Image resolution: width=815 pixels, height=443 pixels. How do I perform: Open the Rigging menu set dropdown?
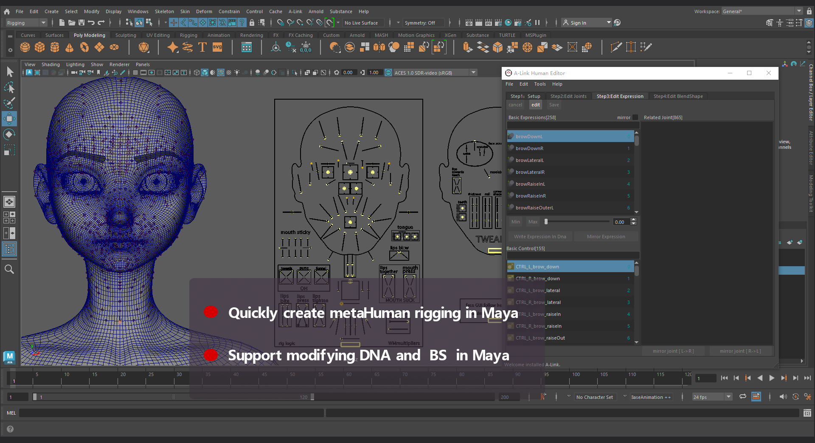[26, 23]
